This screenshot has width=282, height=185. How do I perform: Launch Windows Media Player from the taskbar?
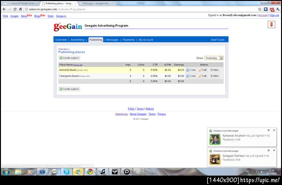click(30, 172)
